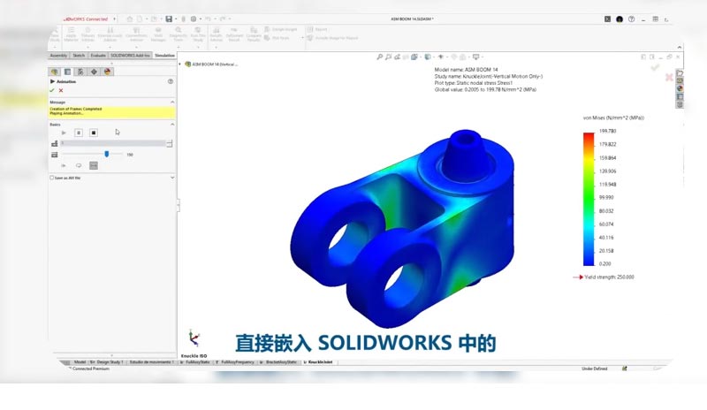Click the View Settings monitor icon
Viewport: 707px width, 410px height.
[x=475, y=57]
